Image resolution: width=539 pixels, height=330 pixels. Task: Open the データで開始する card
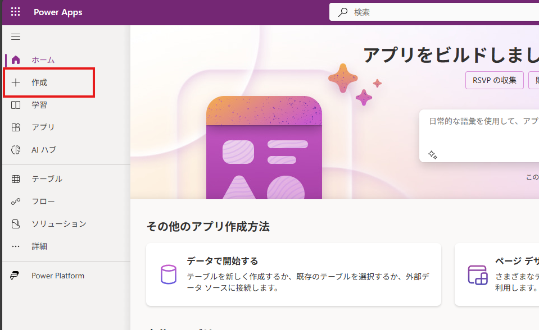pos(293,274)
